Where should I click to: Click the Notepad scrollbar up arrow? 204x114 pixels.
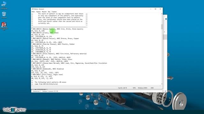point(162,14)
